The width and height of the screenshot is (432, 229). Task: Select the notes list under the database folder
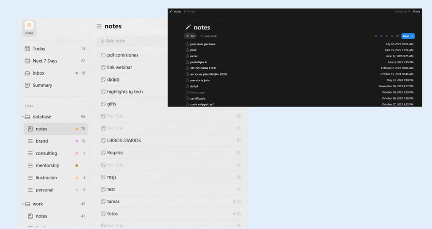click(x=56, y=129)
